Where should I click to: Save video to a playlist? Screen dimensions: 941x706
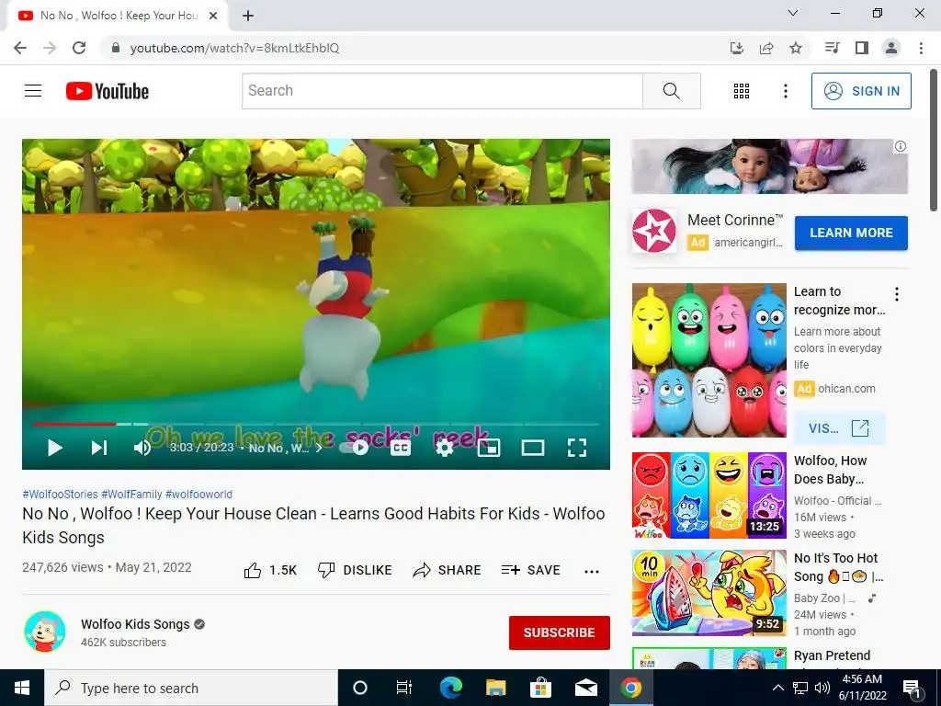click(530, 570)
